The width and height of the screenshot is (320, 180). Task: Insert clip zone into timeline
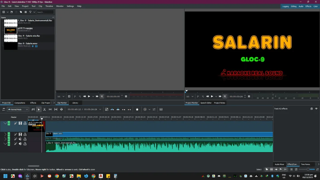[x=112, y=110]
